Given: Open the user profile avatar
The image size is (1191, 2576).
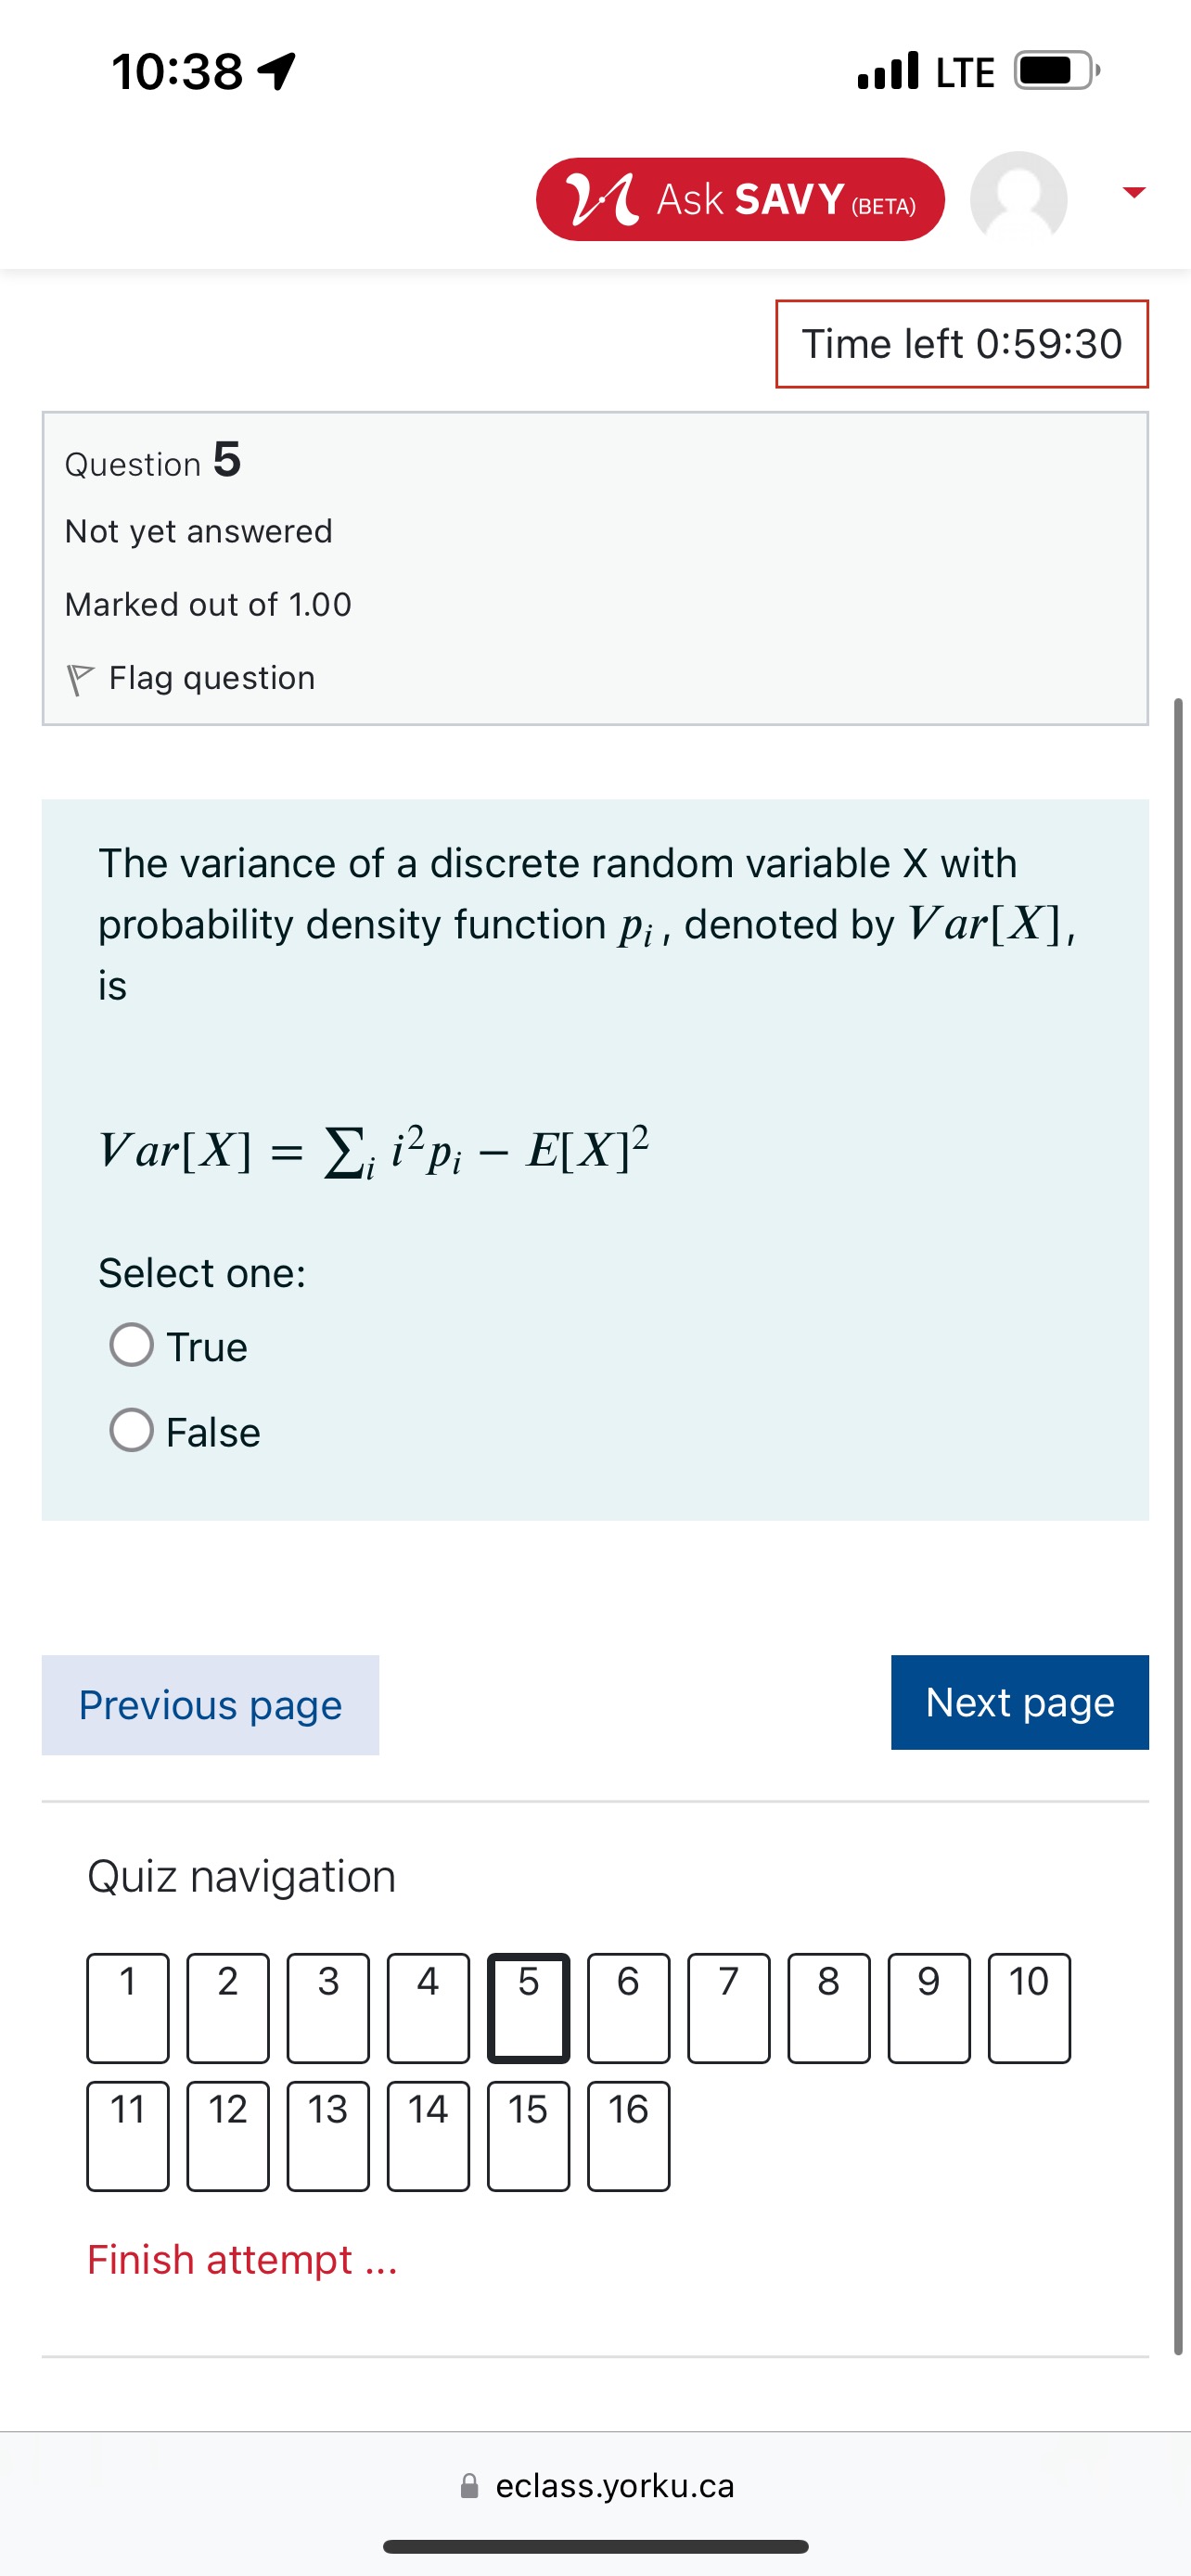Looking at the screenshot, I should (x=1018, y=198).
